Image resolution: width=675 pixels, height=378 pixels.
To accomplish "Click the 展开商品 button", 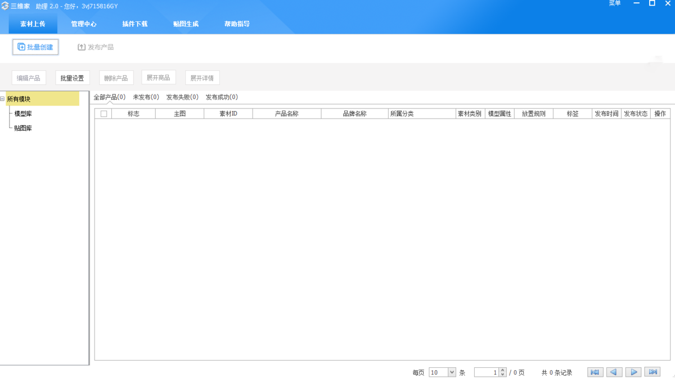I will pyautogui.click(x=158, y=77).
